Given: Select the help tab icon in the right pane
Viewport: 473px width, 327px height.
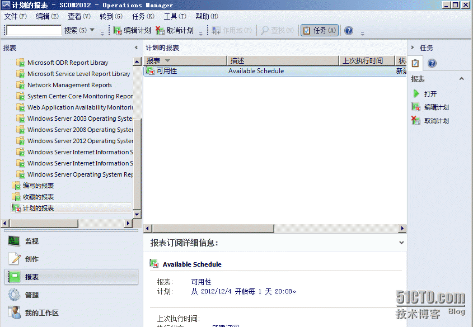Looking at the screenshot, I should pyautogui.click(x=432, y=63).
